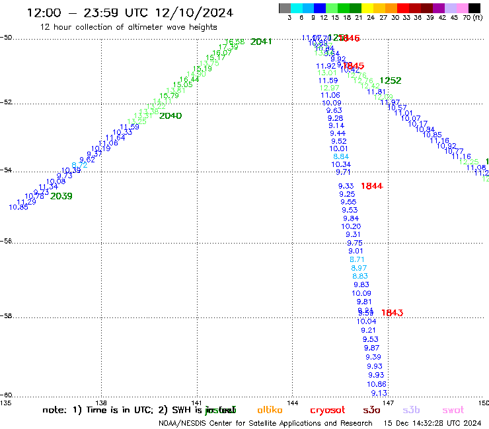Click the light green value '13.01'

point(327,73)
